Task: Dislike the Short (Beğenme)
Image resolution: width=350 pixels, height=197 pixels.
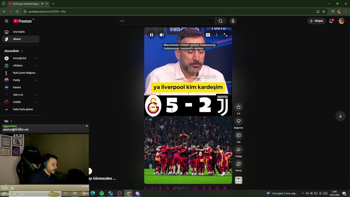Action: 238,121
